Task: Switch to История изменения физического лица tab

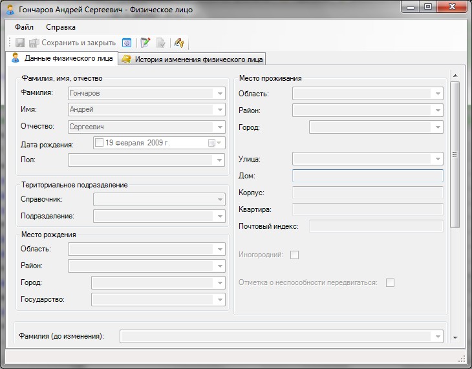Action: point(193,59)
